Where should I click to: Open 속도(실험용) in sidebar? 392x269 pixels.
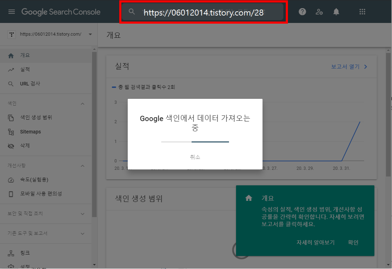tap(46, 180)
